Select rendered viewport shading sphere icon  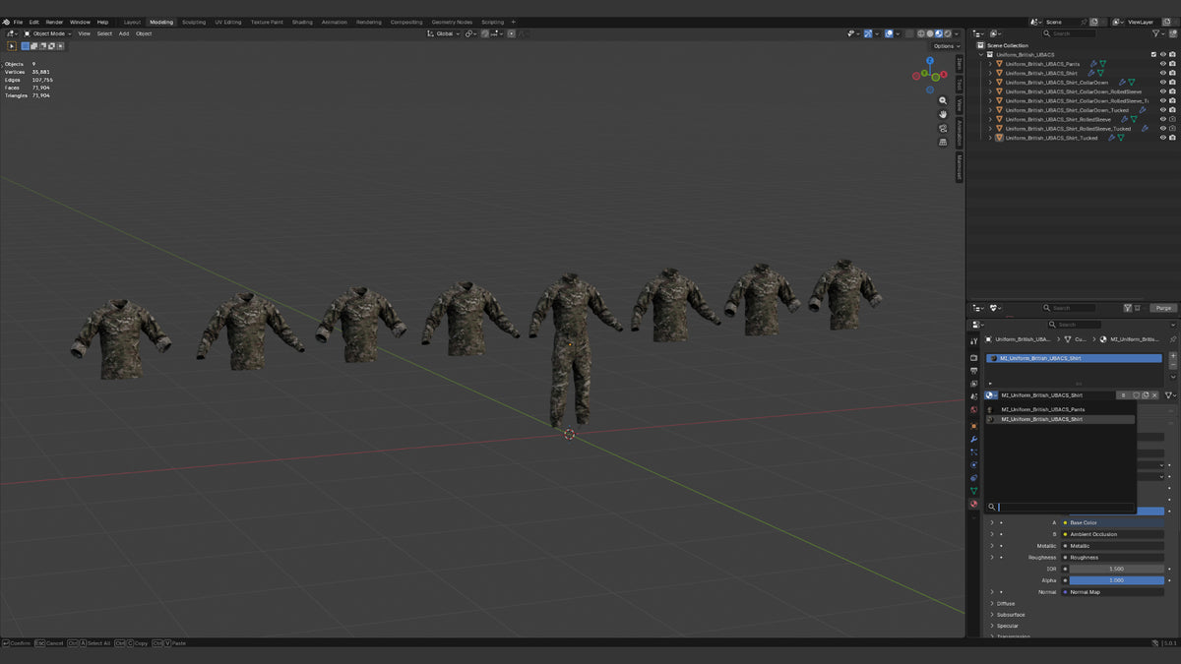946,33
